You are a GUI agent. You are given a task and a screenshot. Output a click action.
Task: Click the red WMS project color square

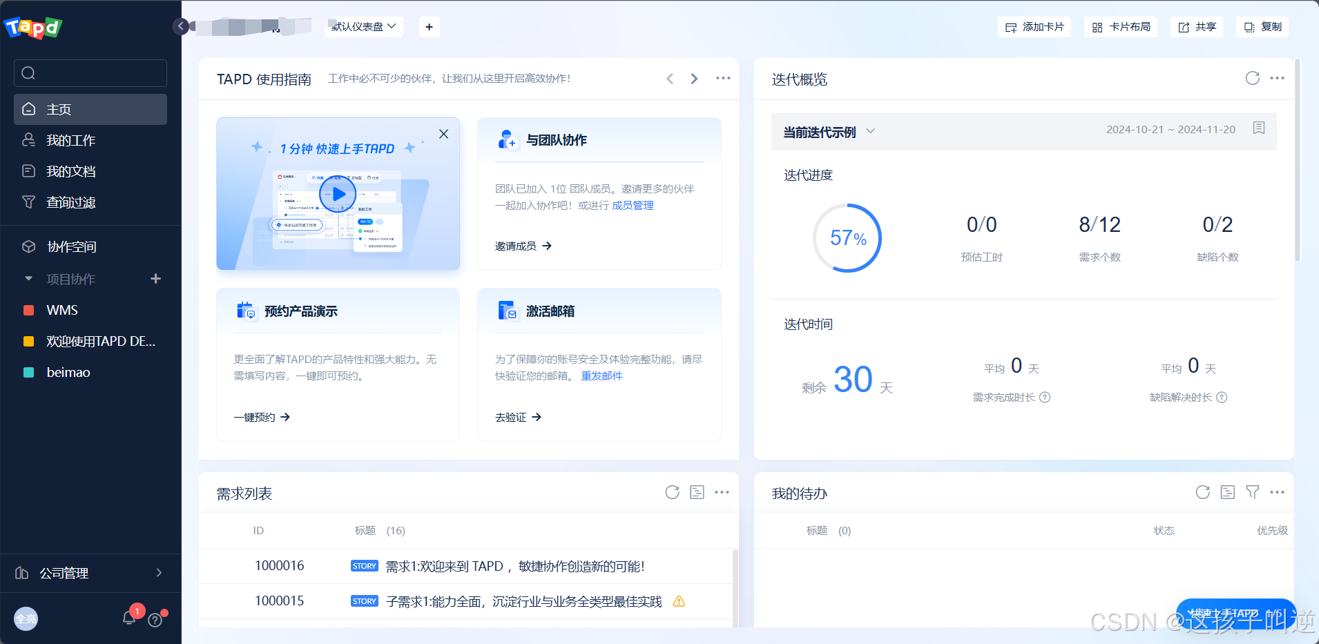(29, 310)
